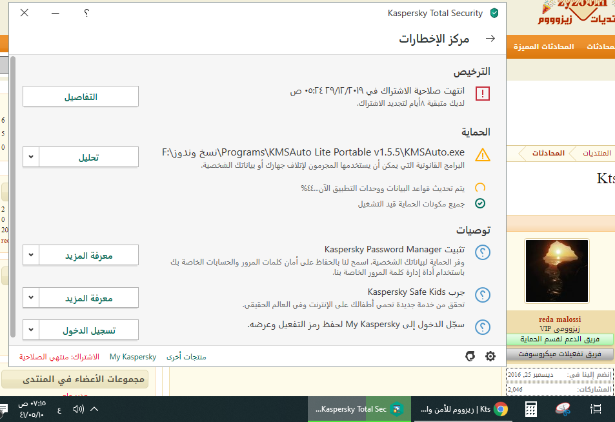Click المحادثات breadcrumb in the forum page

click(548, 153)
